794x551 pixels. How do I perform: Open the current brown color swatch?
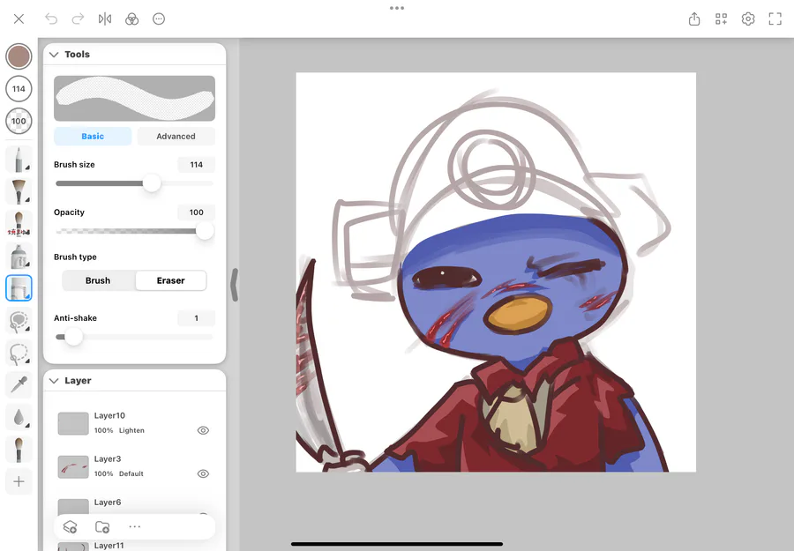coord(19,56)
